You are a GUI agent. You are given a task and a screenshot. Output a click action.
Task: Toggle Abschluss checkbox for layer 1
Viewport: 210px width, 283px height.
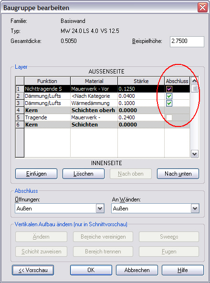(169, 89)
